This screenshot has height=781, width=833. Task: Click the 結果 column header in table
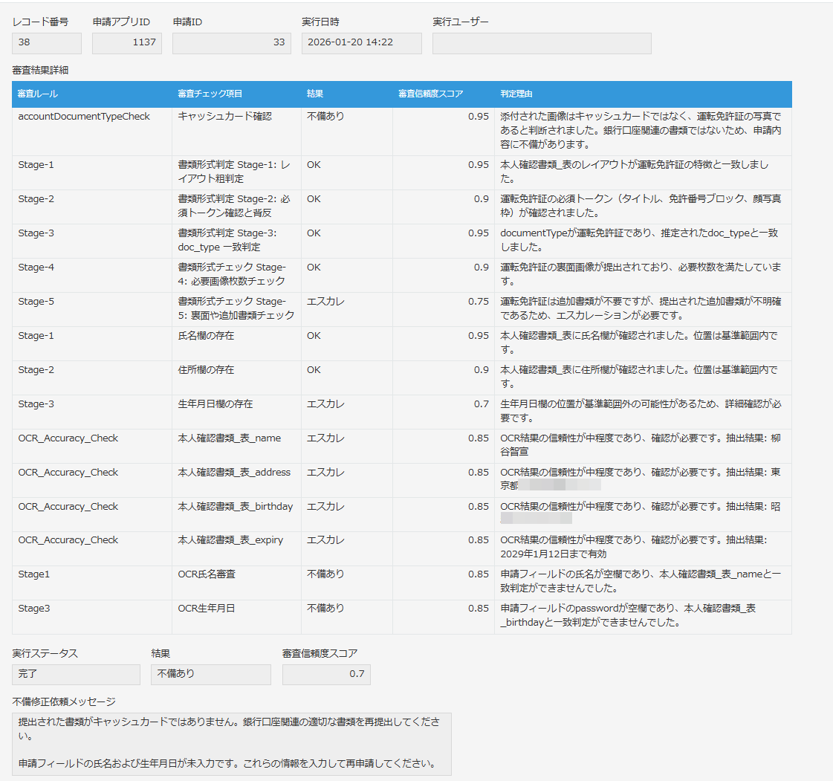(347, 94)
